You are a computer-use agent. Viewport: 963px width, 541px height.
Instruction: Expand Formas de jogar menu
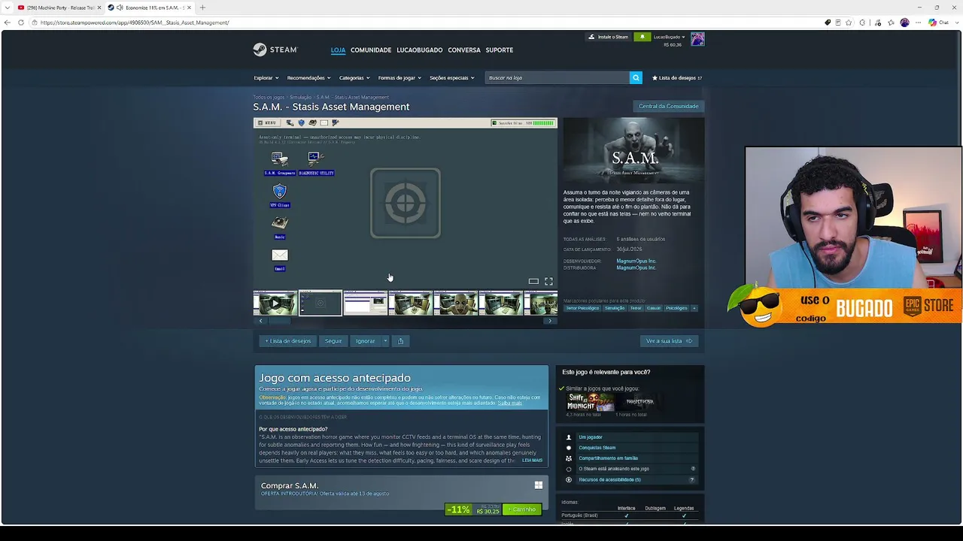click(x=399, y=78)
